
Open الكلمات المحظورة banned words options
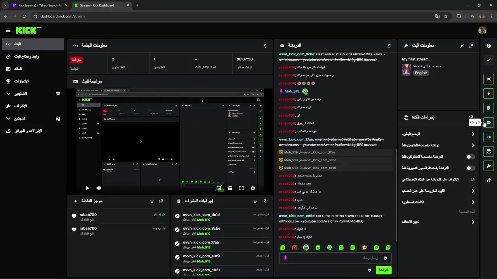438,202
